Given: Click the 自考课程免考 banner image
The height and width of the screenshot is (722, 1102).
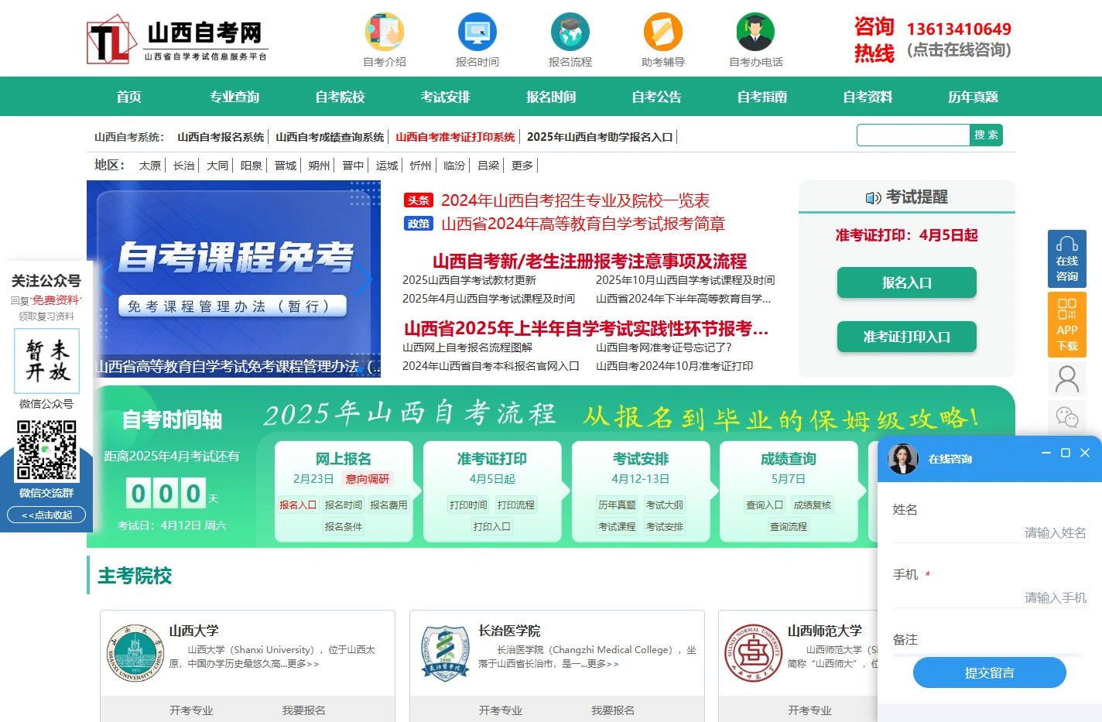Looking at the screenshot, I should [234, 279].
